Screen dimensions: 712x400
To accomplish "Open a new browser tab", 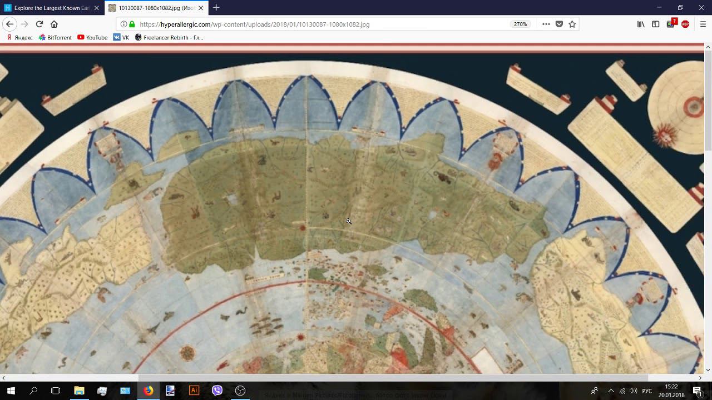I will pyautogui.click(x=216, y=8).
